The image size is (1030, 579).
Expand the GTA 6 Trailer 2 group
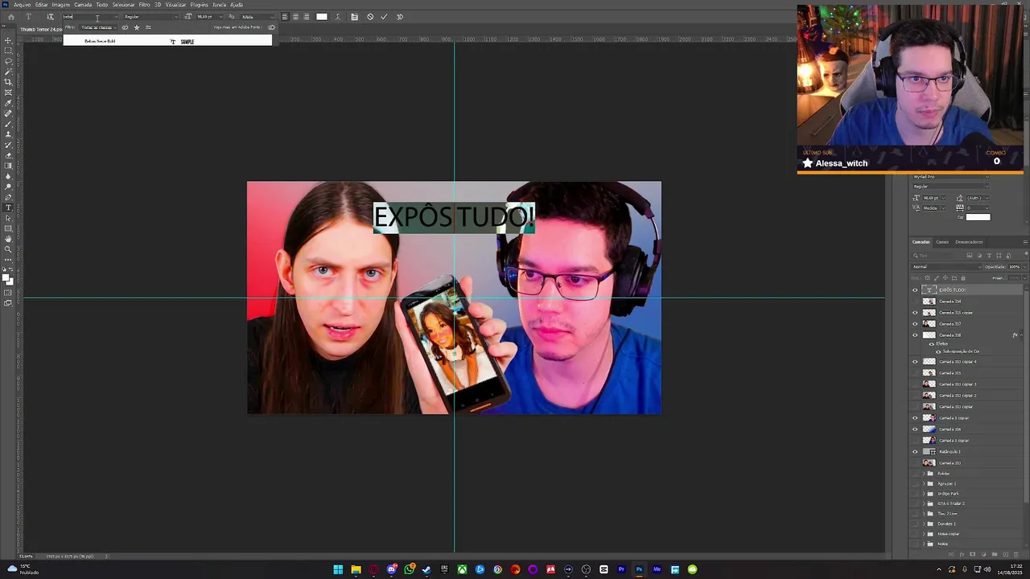coord(924,503)
